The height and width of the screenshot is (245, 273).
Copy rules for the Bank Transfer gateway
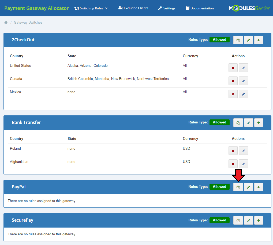238,123
